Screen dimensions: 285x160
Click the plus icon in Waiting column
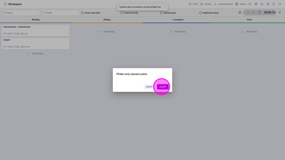[x=100, y=31]
